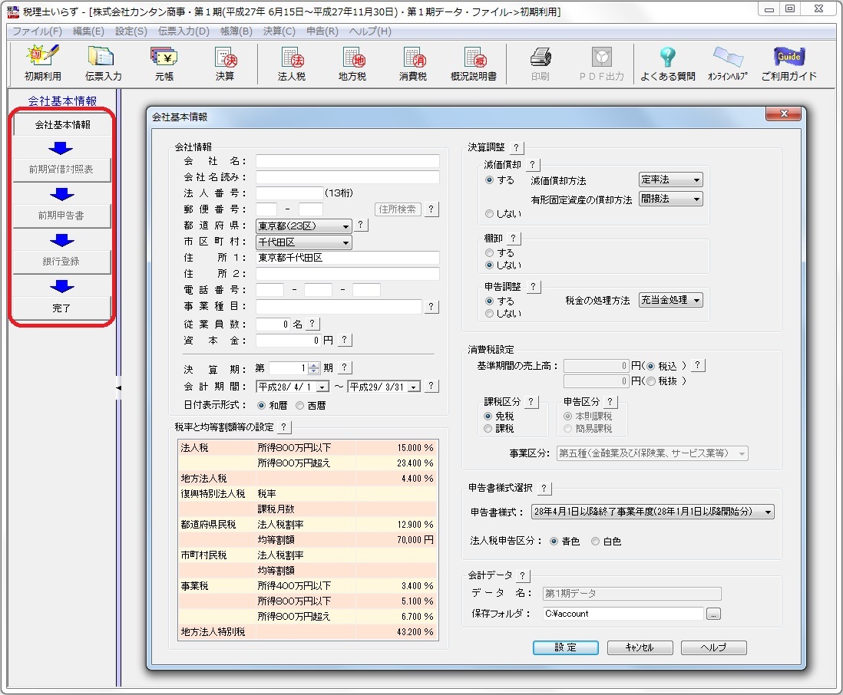Open the 地方税 toolbar icon

tap(352, 63)
